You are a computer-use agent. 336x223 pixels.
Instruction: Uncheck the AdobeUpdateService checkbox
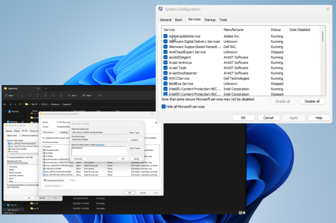(x=165, y=36)
